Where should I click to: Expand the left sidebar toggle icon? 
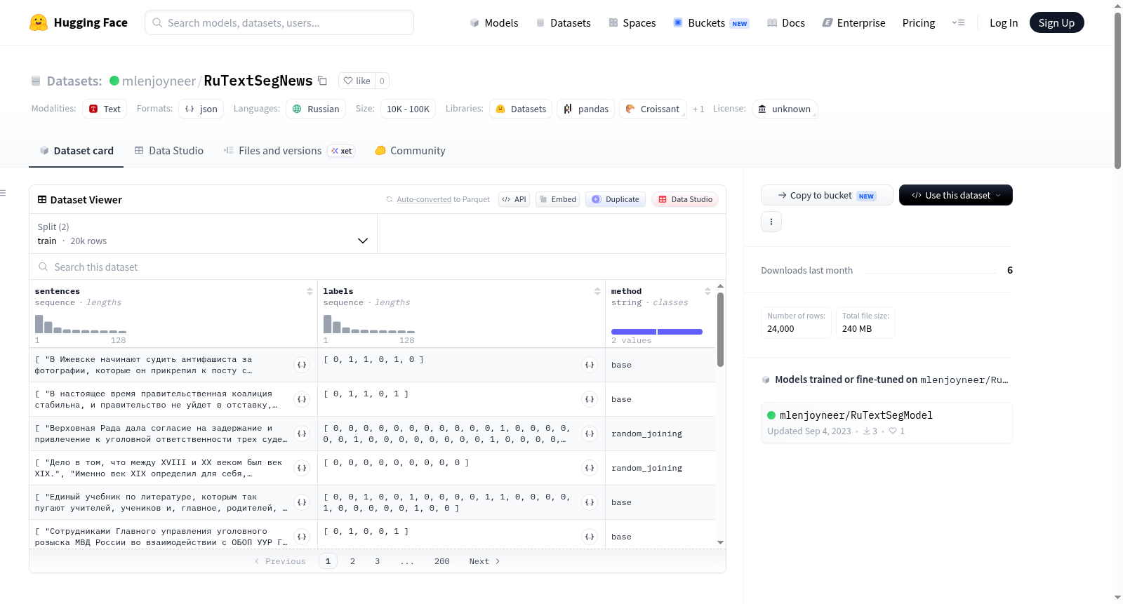(3, 193)
